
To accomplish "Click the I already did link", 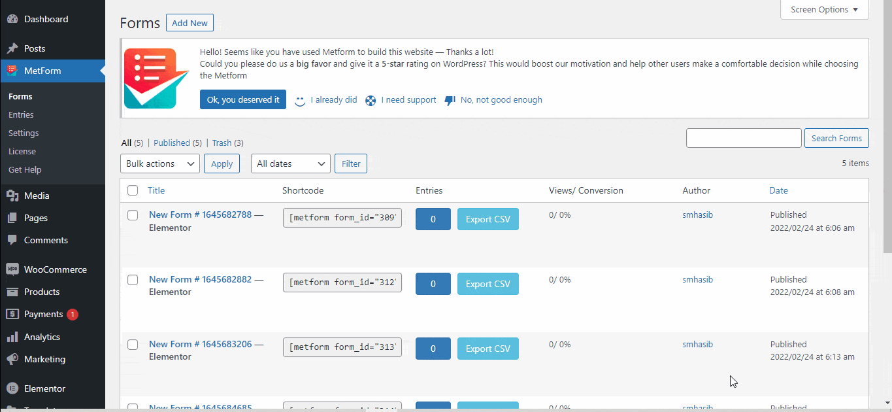I will (x=334, y=100).
